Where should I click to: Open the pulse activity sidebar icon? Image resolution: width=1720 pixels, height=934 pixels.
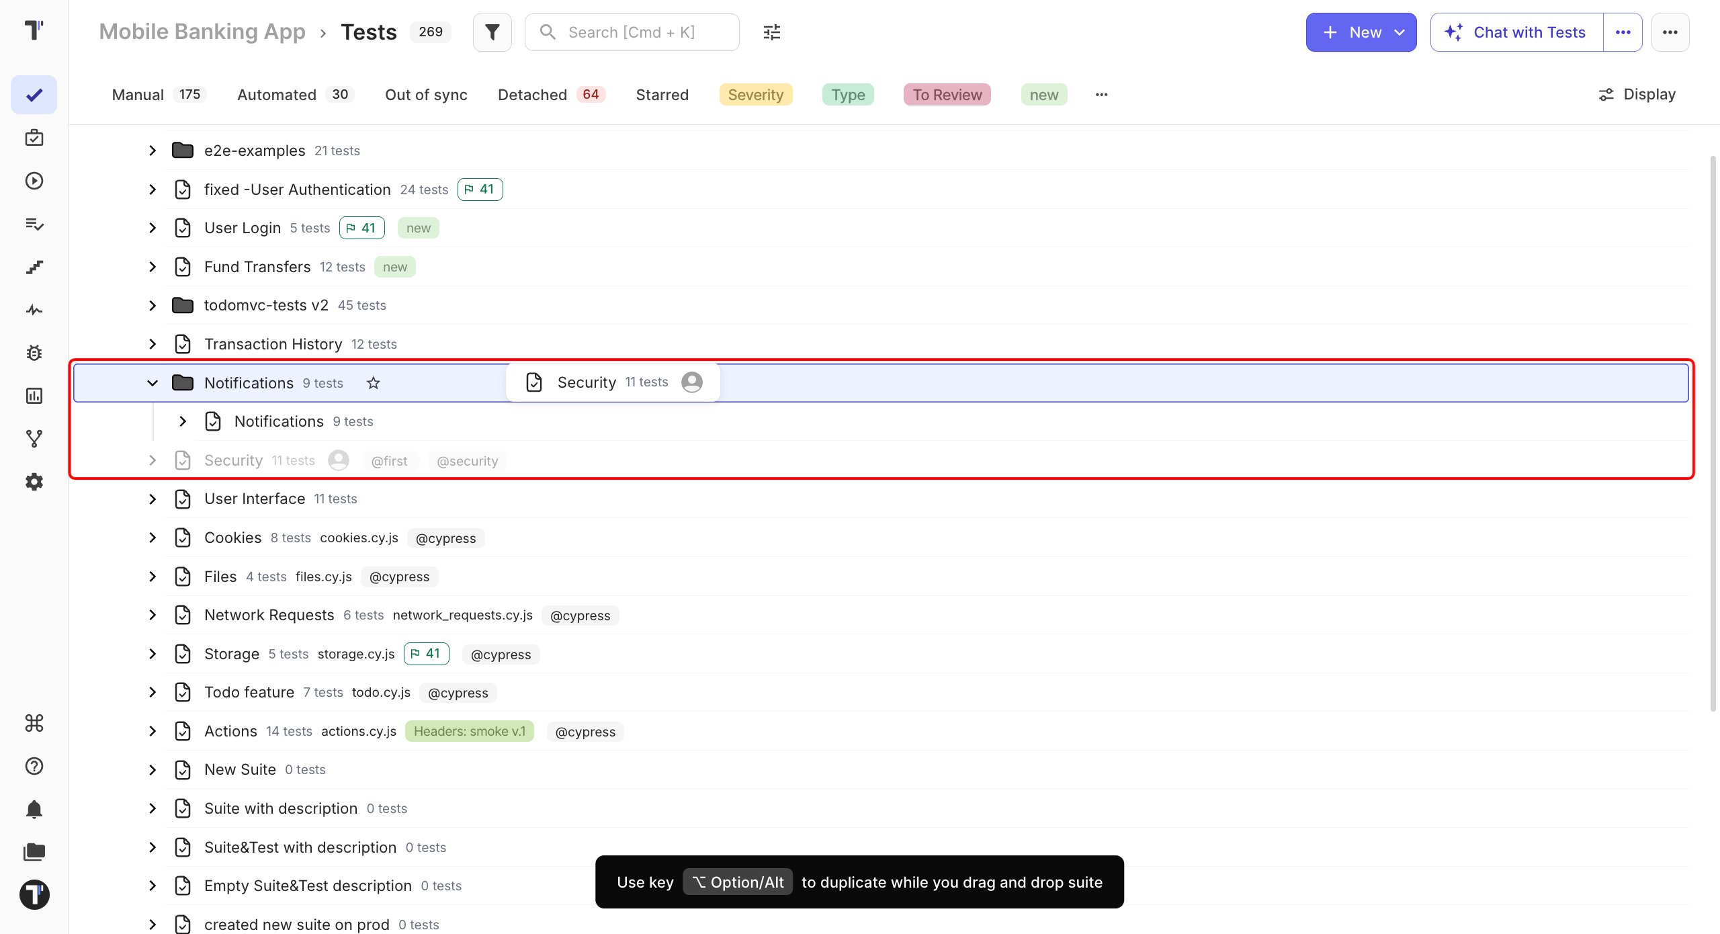click(34, 310)
